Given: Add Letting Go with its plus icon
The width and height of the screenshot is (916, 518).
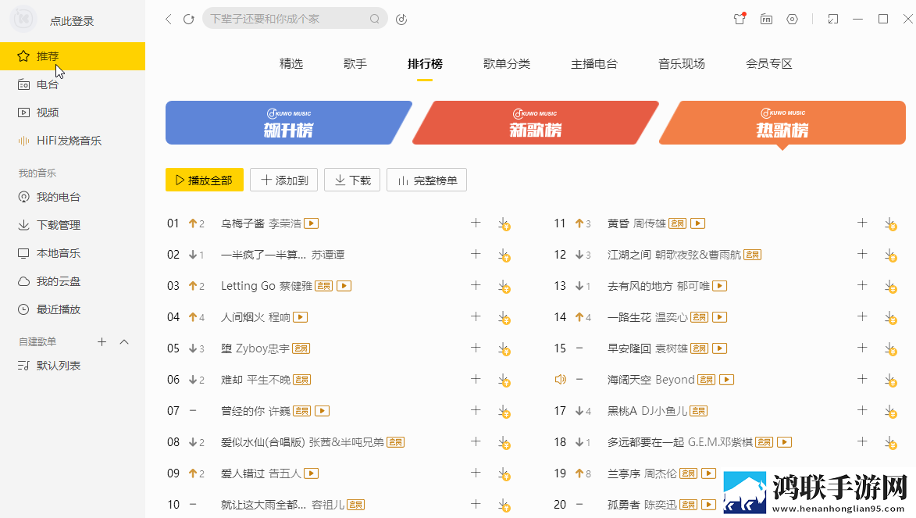Looking at the screenshot, I should point(476,285).
